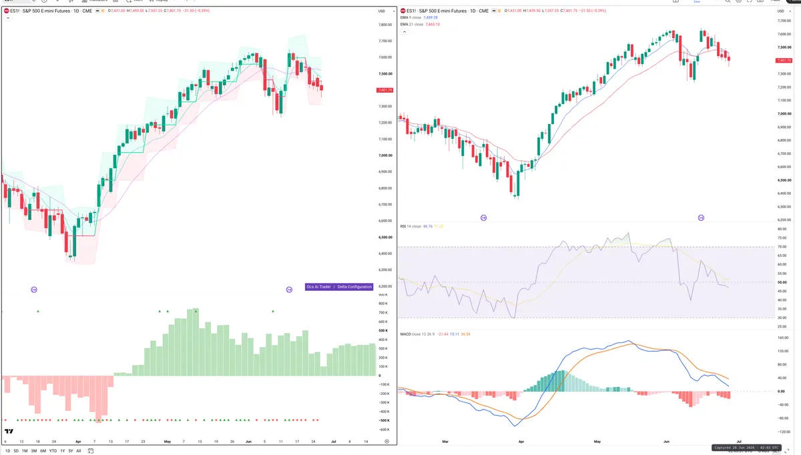Click the Oco Ai Trader Delta Configuration label
Screen dimensions: 801x455
339,287
